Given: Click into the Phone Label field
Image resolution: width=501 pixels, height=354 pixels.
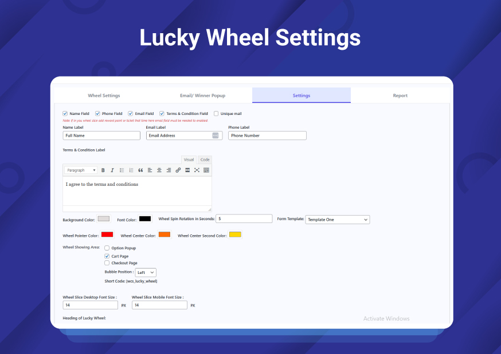Looking at the screenshot, I should pyautogui.click(x=268, y=136).
